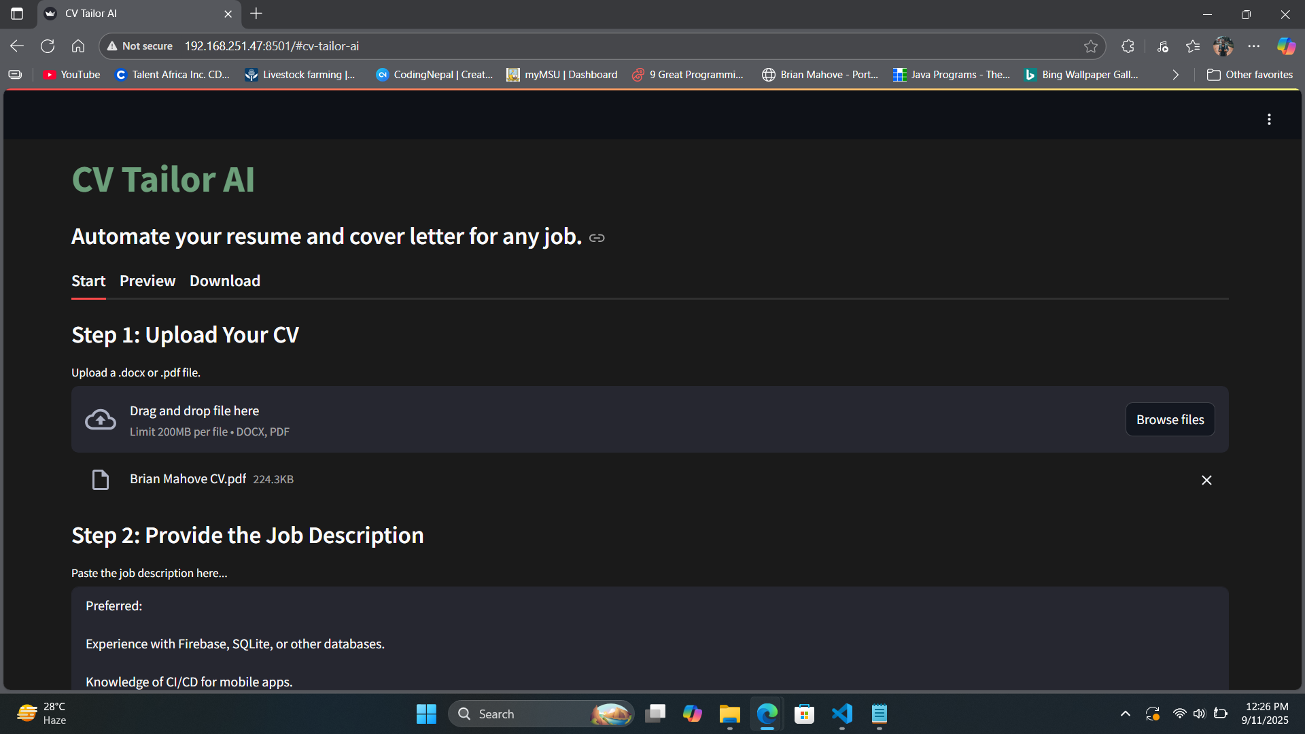Refresh the page
Viewport: 1305px width, 734px height.
48,46
